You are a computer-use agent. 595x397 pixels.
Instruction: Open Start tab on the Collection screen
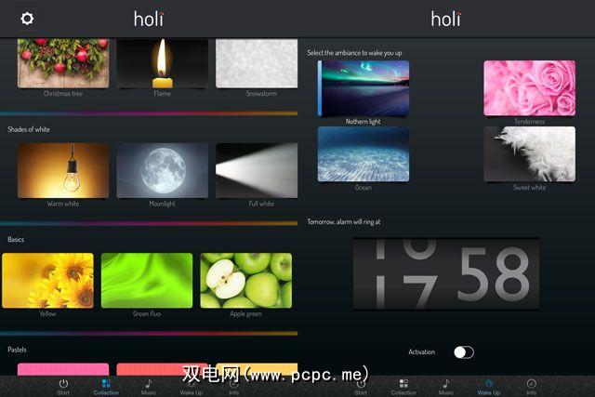click(x=63, y=387)
